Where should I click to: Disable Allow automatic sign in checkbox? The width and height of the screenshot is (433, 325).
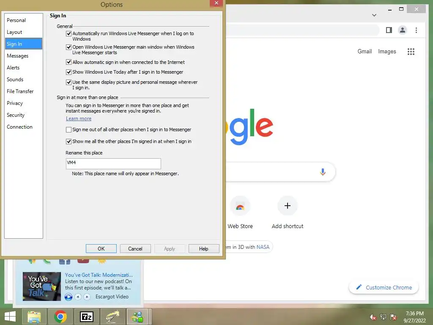pos(69,62)
